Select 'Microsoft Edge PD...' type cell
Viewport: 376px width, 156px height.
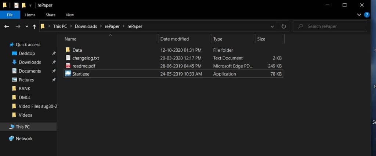click(x=233, y=66)
